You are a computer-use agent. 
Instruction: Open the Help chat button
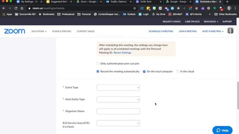(x=223, y=130)
